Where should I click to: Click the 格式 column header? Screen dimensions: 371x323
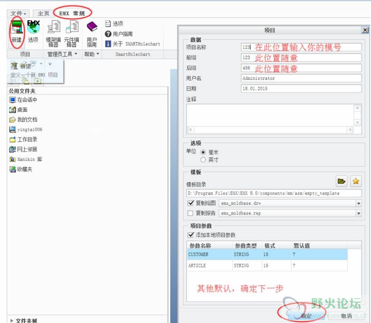click(x=277, y=246)
